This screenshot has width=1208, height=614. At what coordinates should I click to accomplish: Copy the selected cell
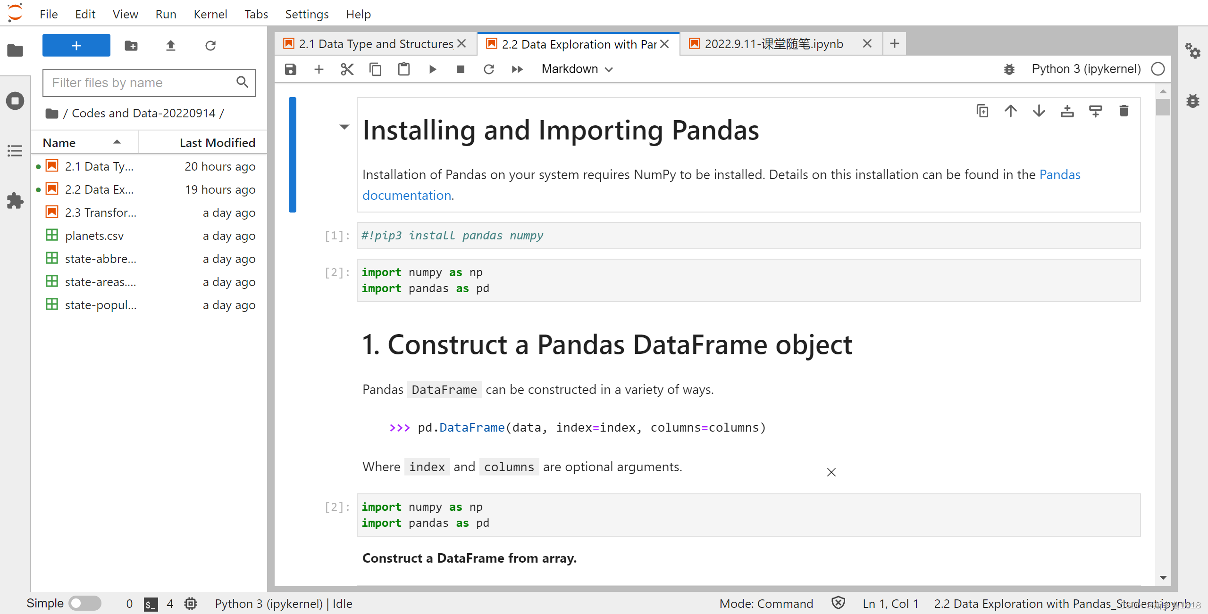pyautogui.click(x=376, y=69)
